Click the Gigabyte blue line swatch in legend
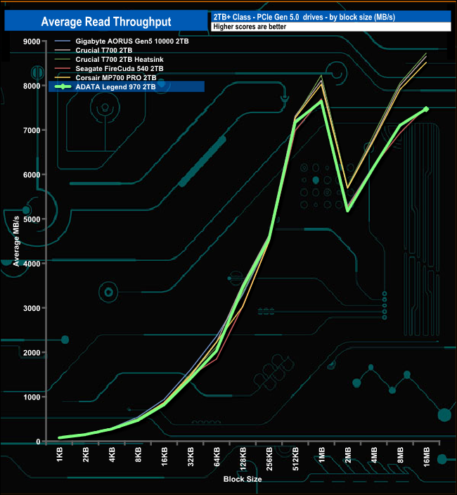The height and width of the screenshot is (495, 457). click(x=63, y=41)
